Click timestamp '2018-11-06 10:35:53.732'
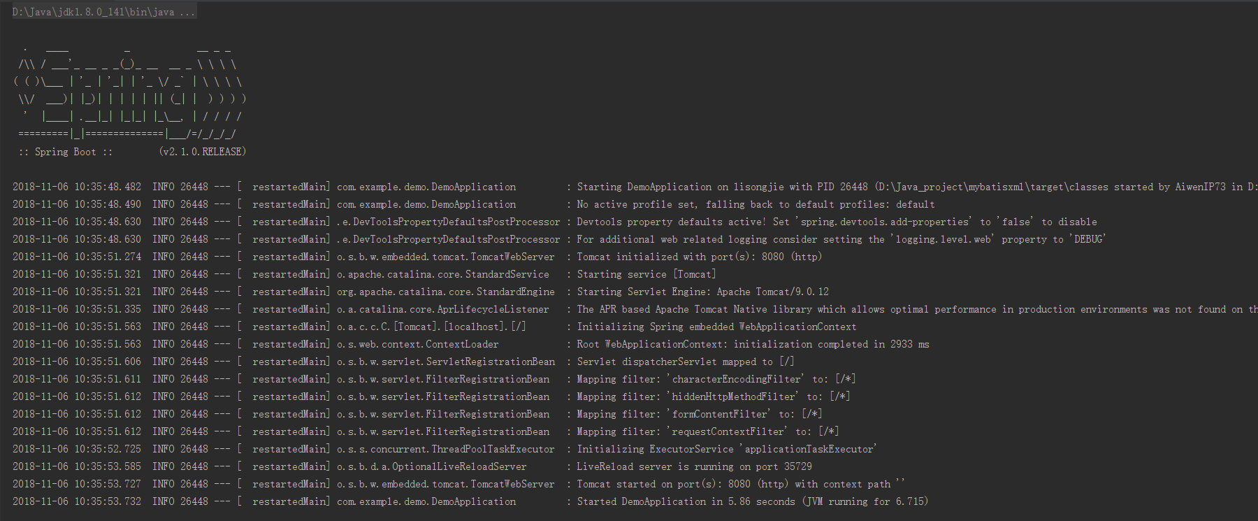1258x521 pixels. pyautogui.click(x=77, y=501)
